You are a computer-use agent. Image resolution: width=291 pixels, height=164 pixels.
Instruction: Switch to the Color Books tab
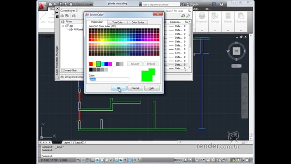(138, 22)
